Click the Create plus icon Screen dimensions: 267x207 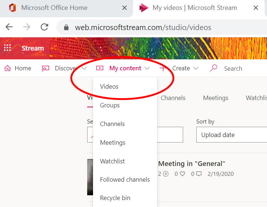click(163, 68)
